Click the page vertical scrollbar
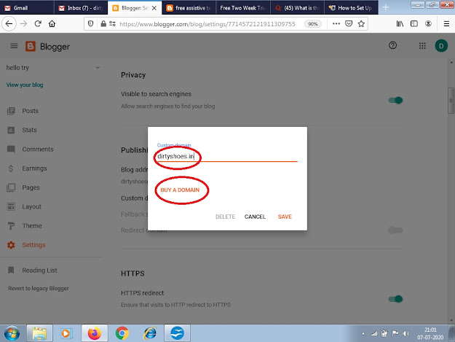455x342 pixels. click(x=451, y=101)
